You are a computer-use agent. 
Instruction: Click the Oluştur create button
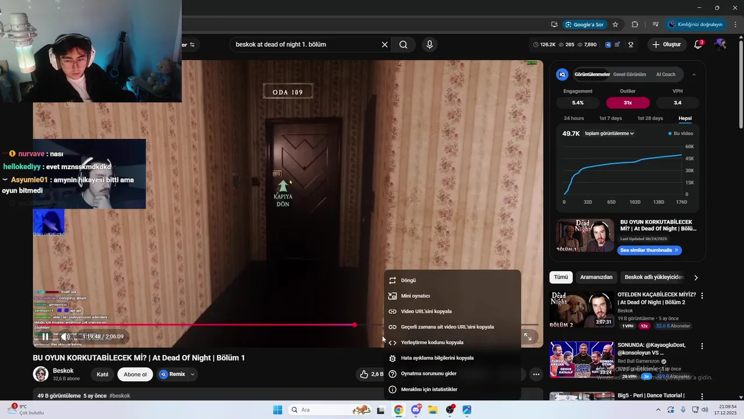click(667, 44)
